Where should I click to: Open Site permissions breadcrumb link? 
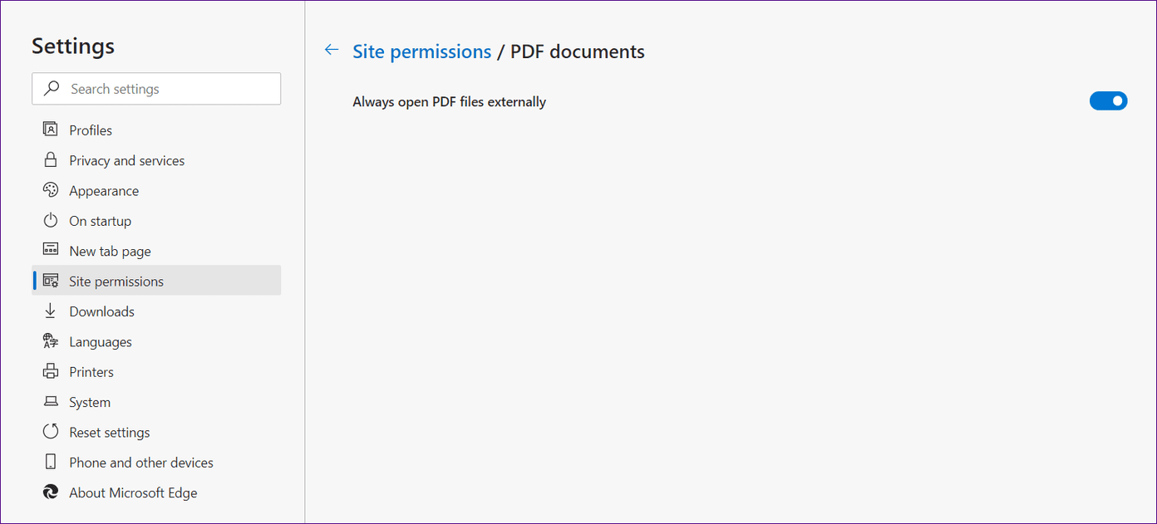point(422,51)
